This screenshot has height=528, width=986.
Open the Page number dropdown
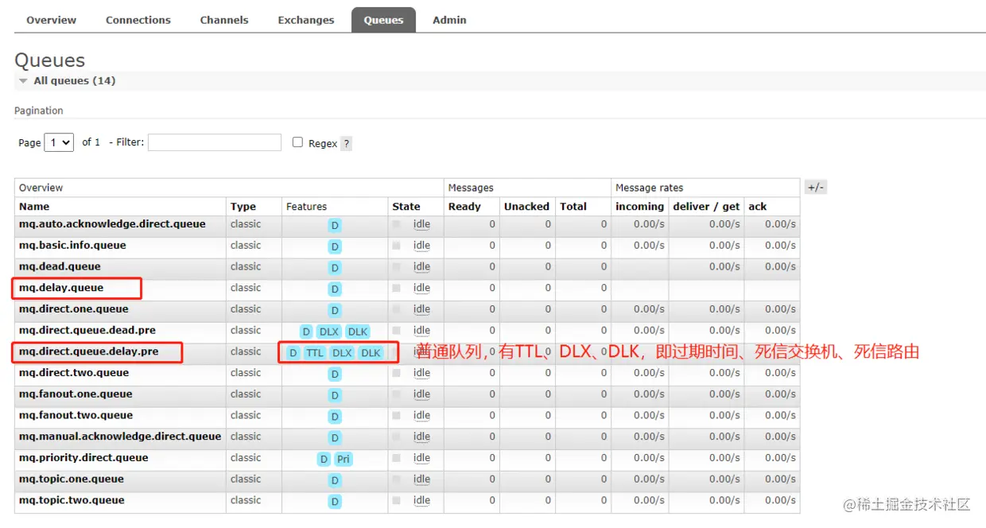tap(59, 142)
